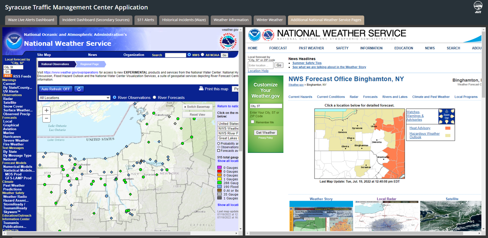Open the INFORMATION menu on NWS navigation
488x238 pixels.
coord(371,48)
